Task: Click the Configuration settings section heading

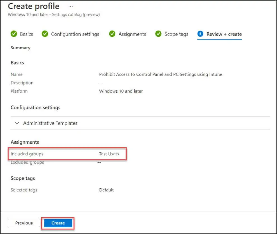Action: (x=35, y=107)
